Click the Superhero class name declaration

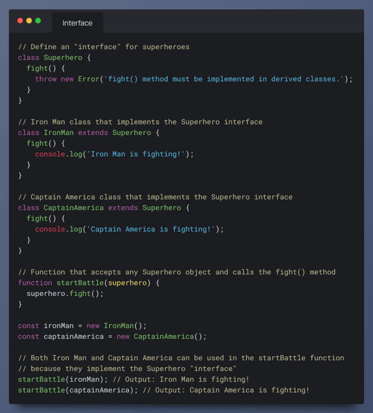63,57
